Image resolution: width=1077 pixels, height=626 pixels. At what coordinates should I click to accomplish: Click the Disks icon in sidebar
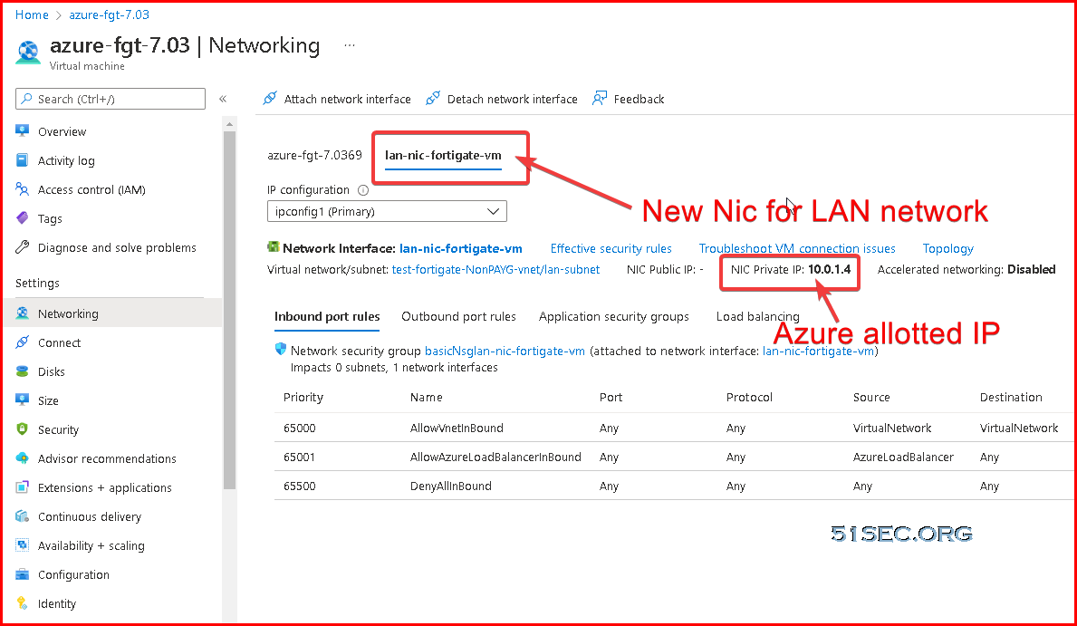[22, 371]
